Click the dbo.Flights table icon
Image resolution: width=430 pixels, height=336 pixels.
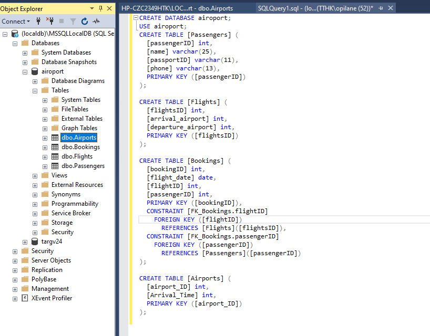55,156
